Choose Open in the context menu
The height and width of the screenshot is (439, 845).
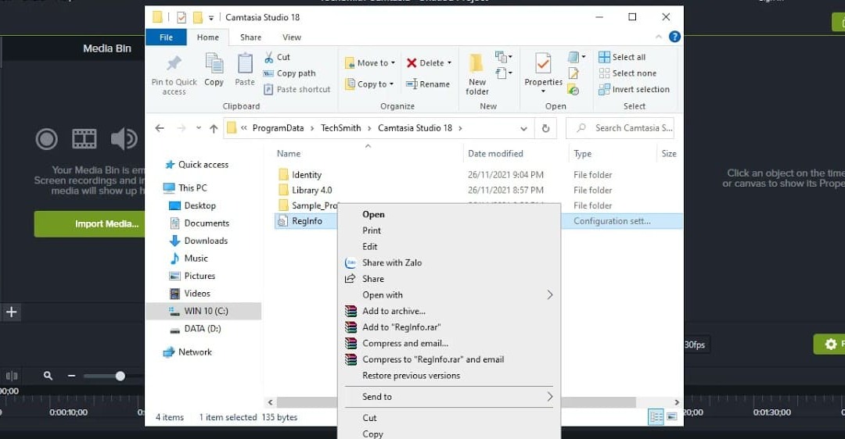coord(373,214)
